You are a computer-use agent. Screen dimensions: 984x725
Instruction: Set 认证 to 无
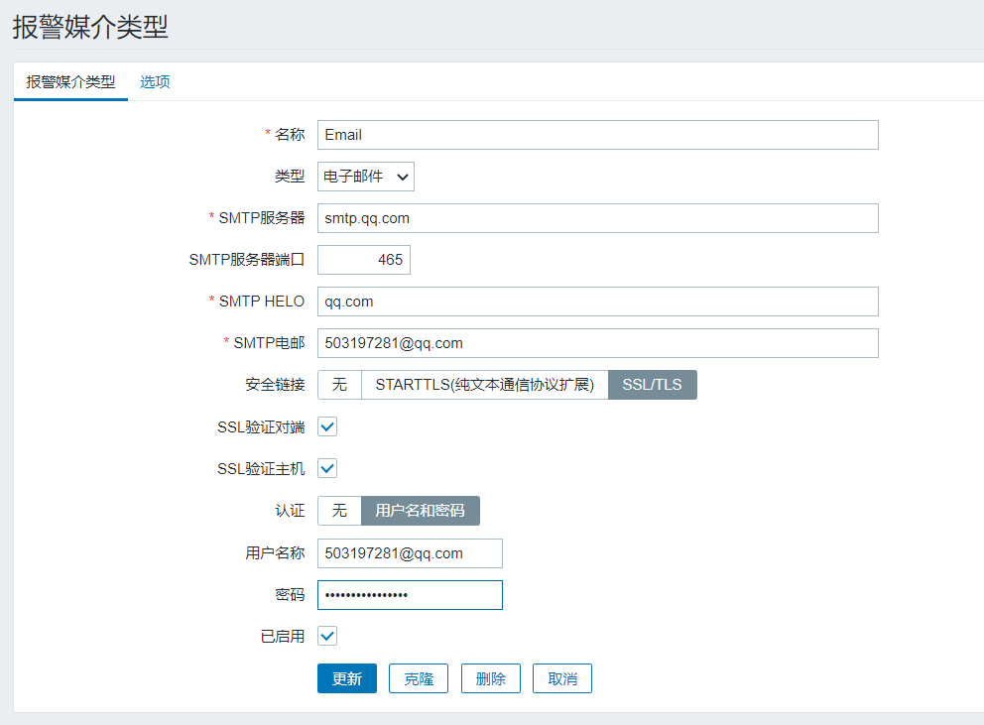point(339,511)
